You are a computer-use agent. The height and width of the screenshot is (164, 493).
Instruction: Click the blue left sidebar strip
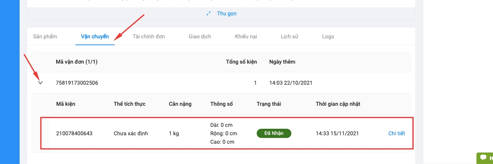point(10,82)
